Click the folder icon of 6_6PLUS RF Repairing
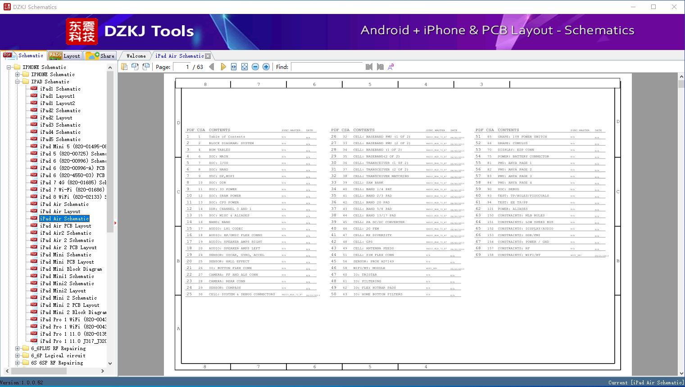Viewport: 685px width, 387px height. coord(26,348)
